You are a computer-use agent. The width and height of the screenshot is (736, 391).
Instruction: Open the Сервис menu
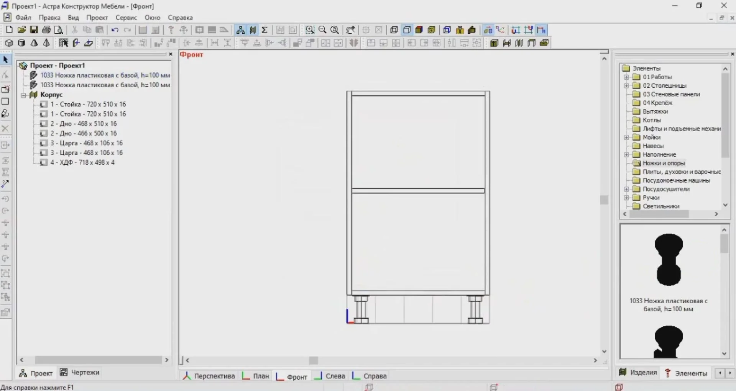pyautogui.click(x=126, y=18)
